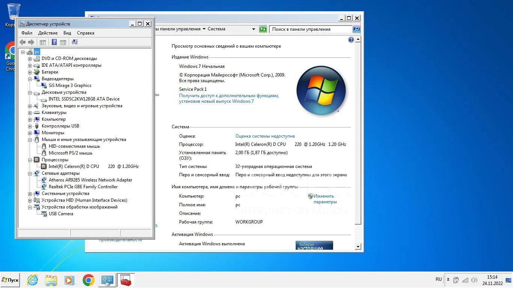The image size is (513, 288).
Task: Open the Действие menu
Action: coord(48,33)
